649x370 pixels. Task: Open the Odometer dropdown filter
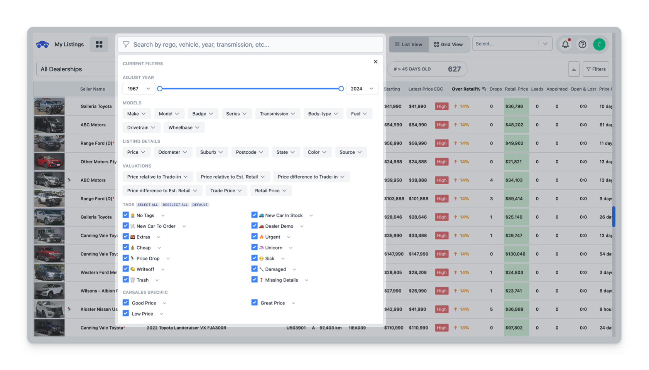172,152
